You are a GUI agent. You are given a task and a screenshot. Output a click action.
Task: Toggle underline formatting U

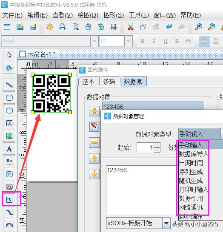[166, 41]
